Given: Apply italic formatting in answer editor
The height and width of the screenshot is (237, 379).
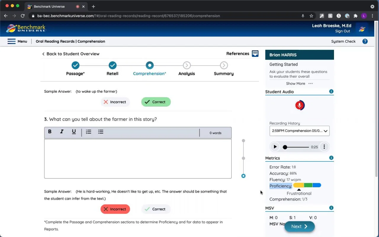Looking at the screenshot, I should [x=62, y=132].
